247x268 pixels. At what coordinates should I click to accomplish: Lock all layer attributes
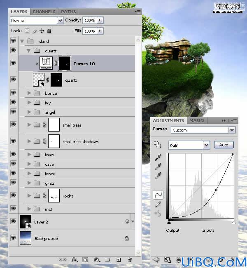point(49,31)
